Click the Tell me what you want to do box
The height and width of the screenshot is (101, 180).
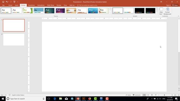coord(87,5)
